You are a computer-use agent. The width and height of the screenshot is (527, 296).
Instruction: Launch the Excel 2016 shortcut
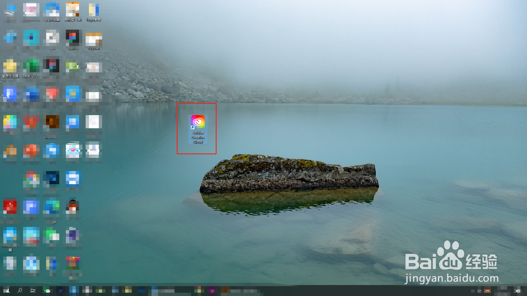coord(31,66)
